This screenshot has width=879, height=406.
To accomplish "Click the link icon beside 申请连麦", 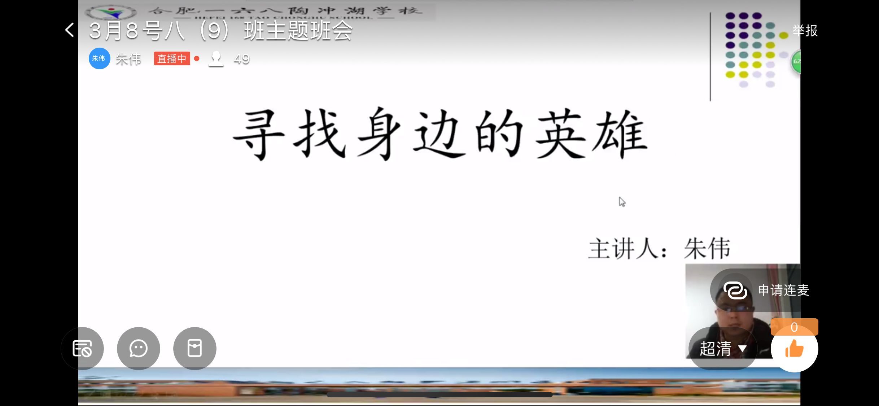I will pos(735,290).
